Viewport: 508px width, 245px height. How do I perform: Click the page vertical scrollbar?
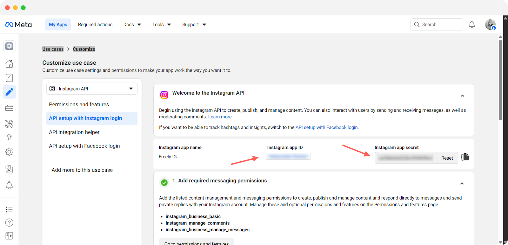tap(500, 80)
